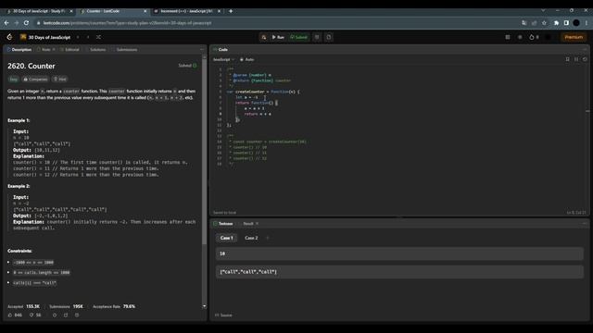Switch to the Solutions tab
Screen dimensions: 593x333
pos(95,49)
